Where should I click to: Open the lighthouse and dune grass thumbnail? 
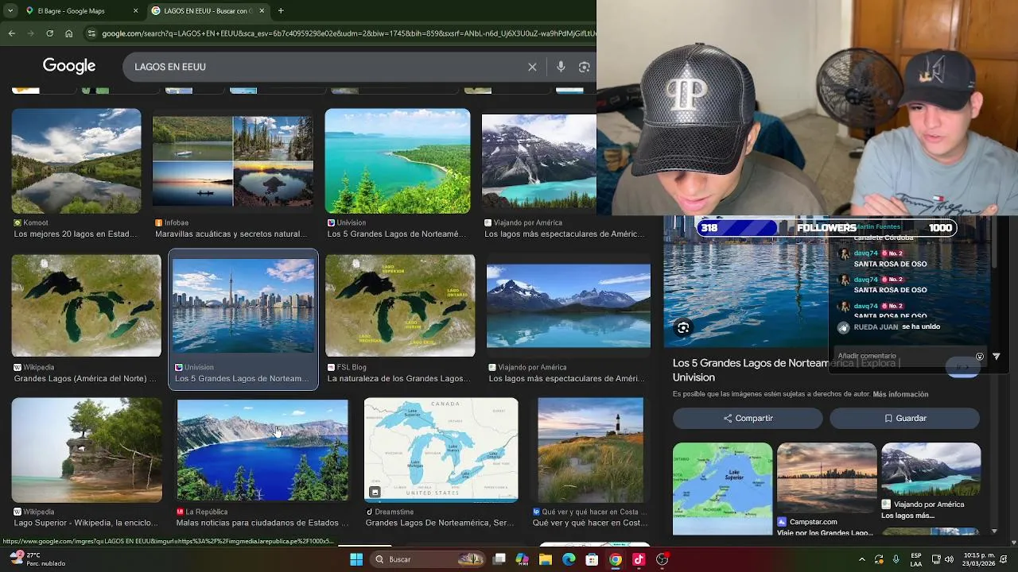(591, 450)
